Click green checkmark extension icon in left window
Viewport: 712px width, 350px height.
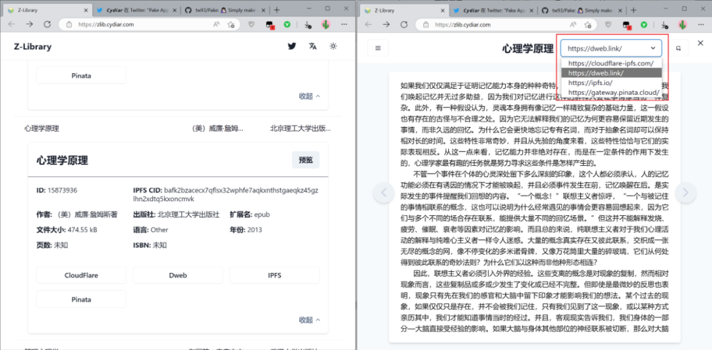click(287, 24)
